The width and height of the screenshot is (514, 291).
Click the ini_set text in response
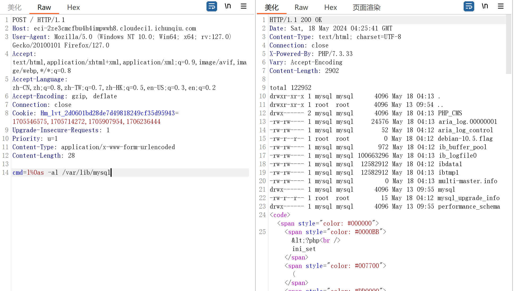pos(304,249)
